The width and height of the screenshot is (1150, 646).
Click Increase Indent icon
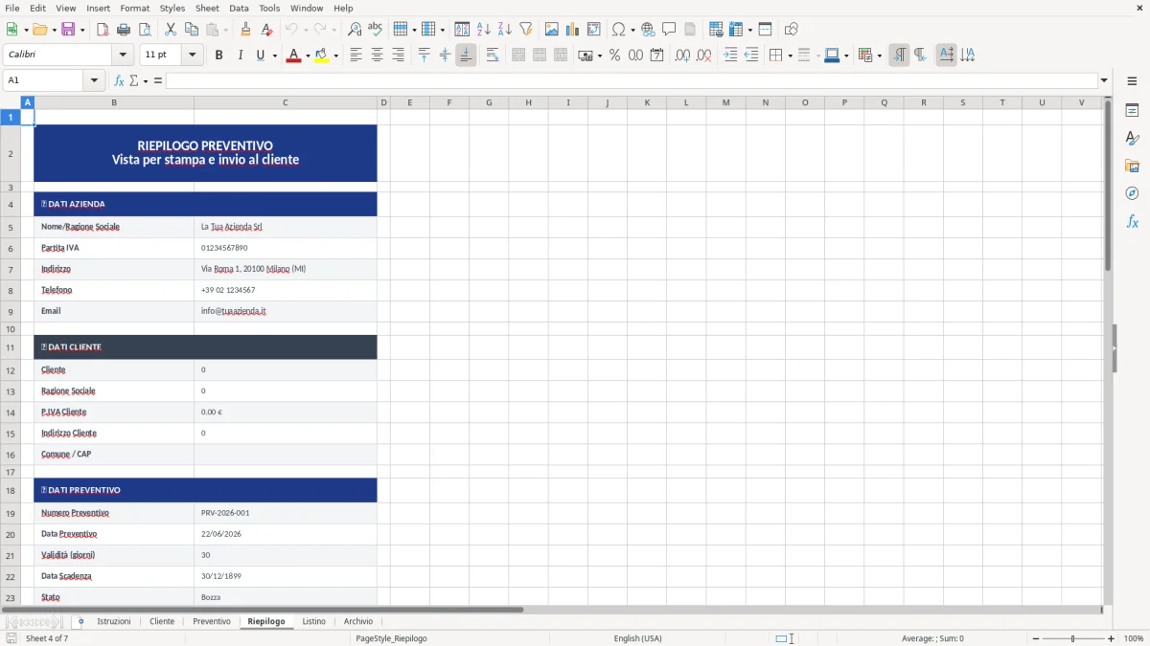coord(730,56)
